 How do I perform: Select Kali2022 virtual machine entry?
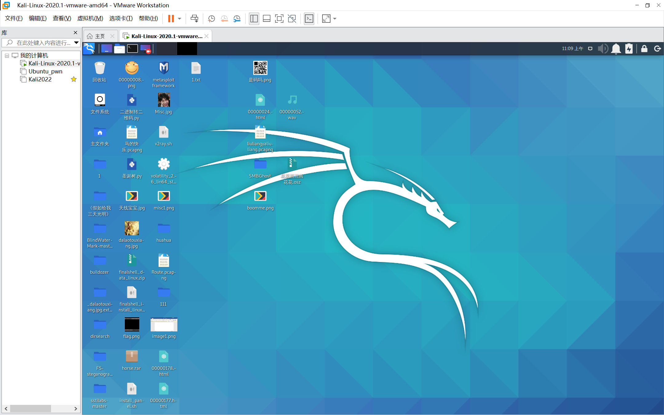point(40,79)
